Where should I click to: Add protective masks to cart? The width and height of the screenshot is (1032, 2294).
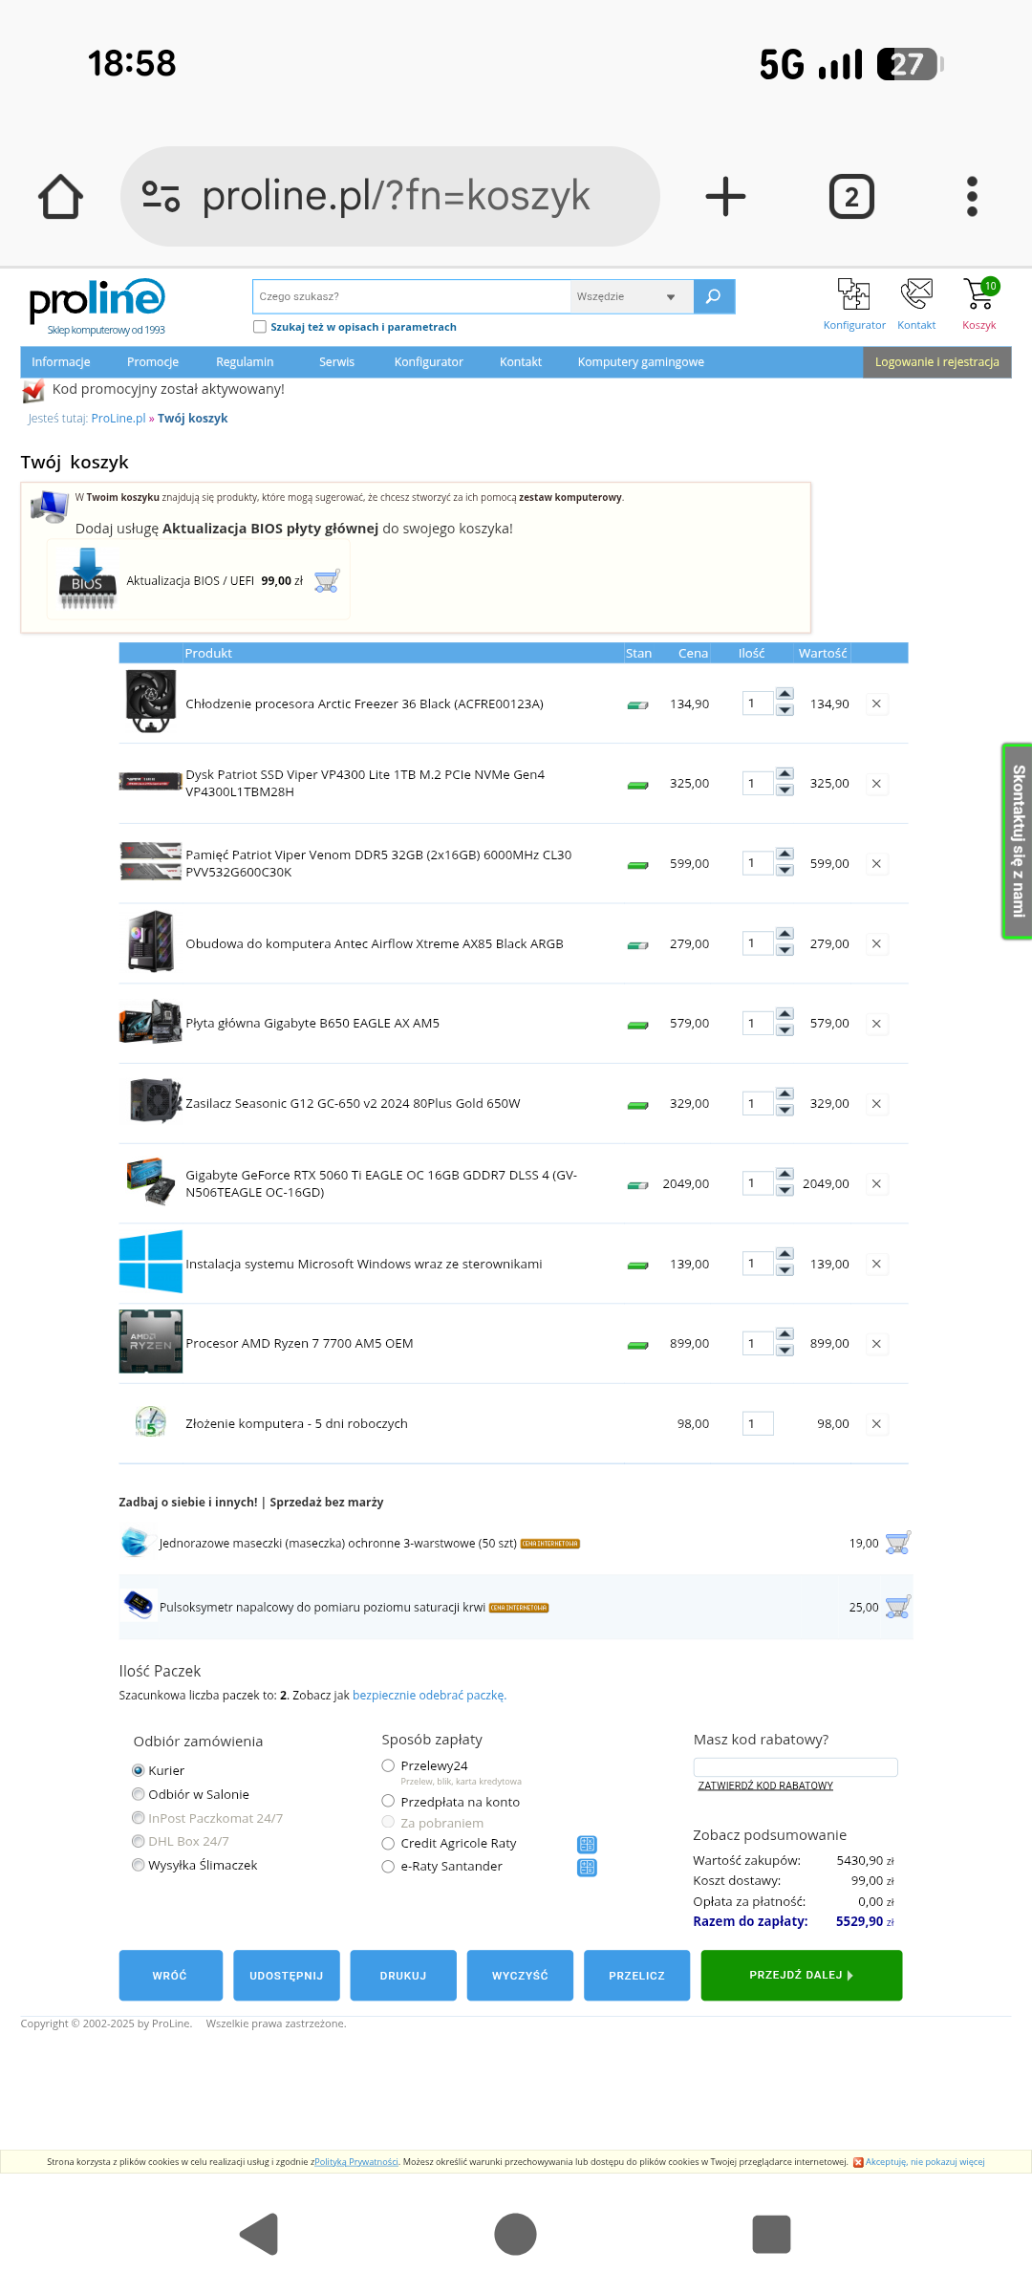[896, 1544]
